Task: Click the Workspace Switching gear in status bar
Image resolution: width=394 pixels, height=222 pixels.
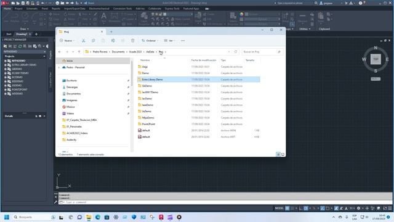Action: [x=358, y=208]
